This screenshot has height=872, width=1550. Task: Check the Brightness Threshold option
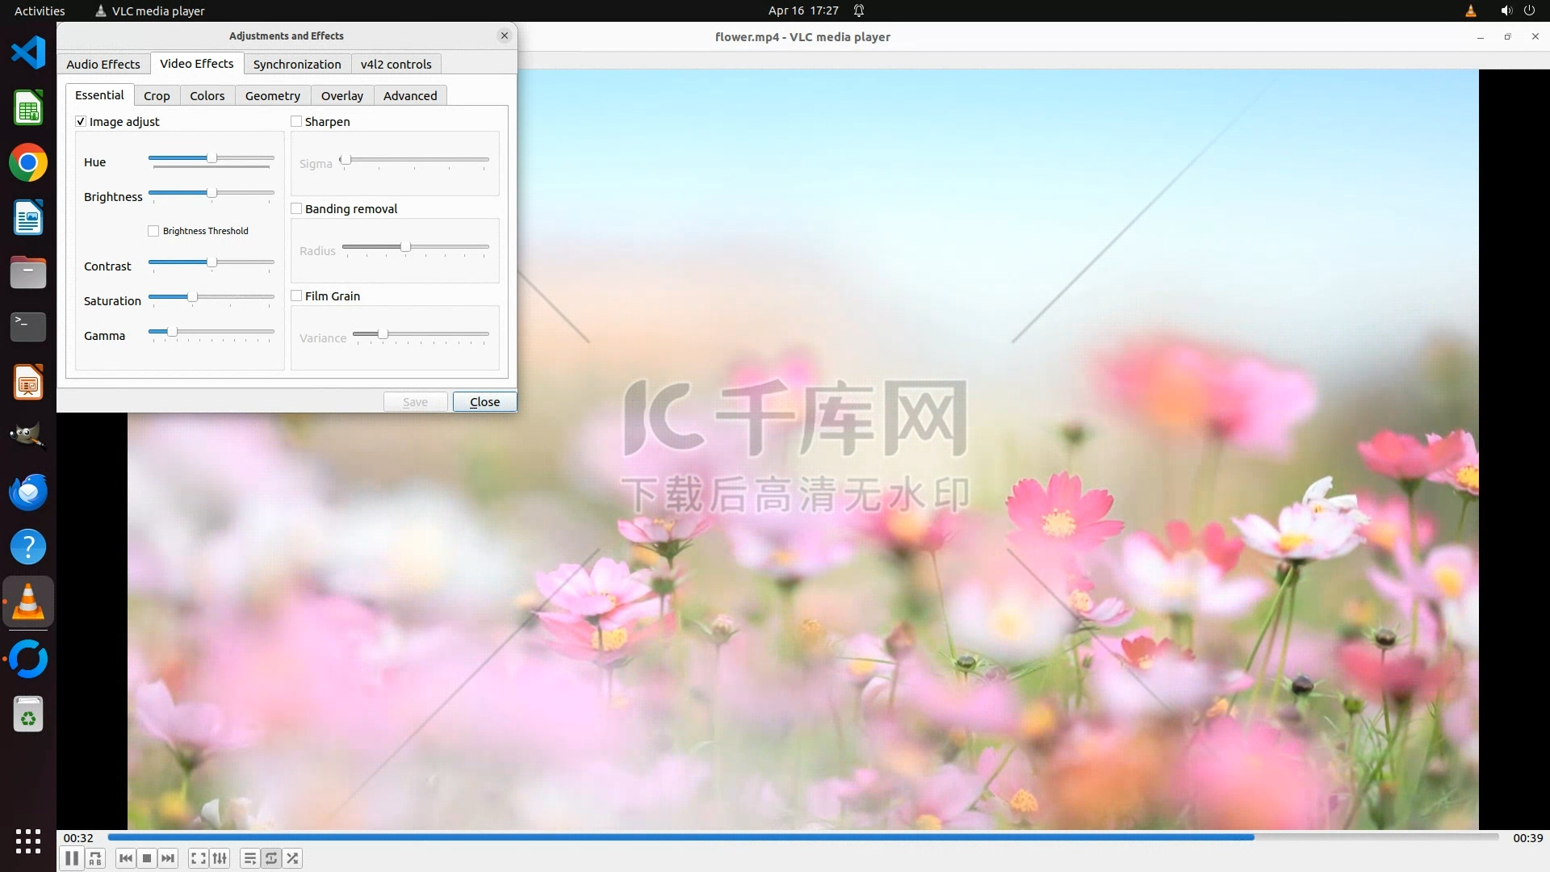pyautogui.click(x=153, y=231)
